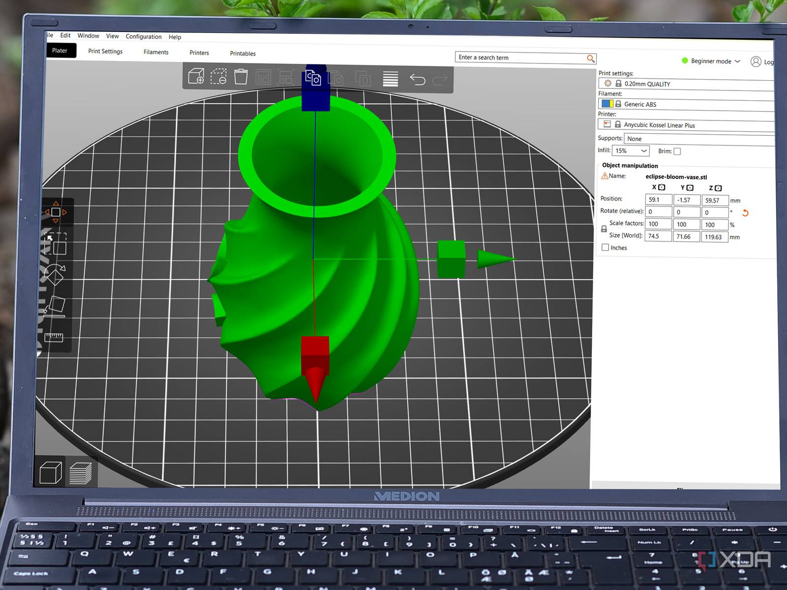
Task: Select the Scale gizmo tool
Action: [x=56, y=244]
